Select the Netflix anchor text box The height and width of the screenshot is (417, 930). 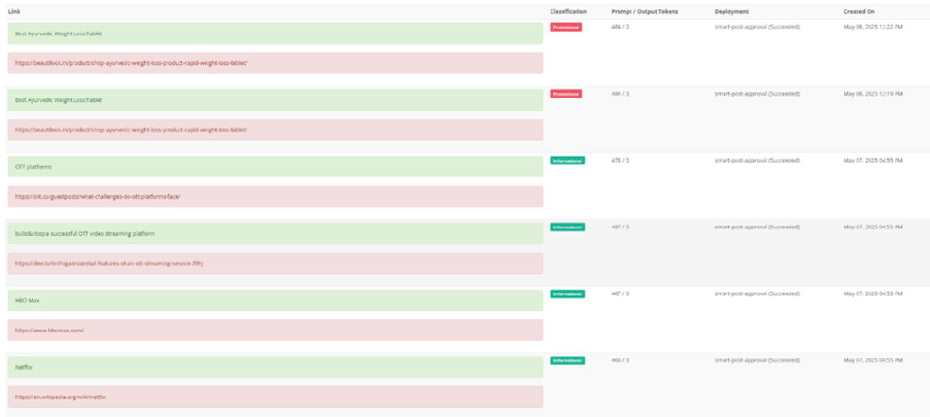(276, 367)
